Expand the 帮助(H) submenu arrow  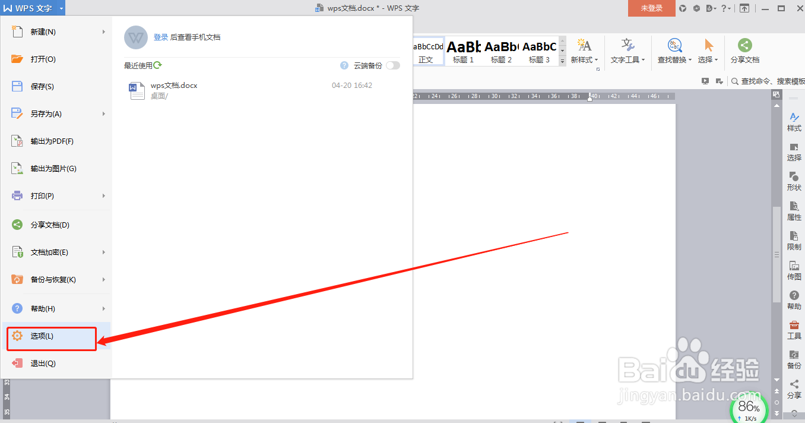pos(104,309)
